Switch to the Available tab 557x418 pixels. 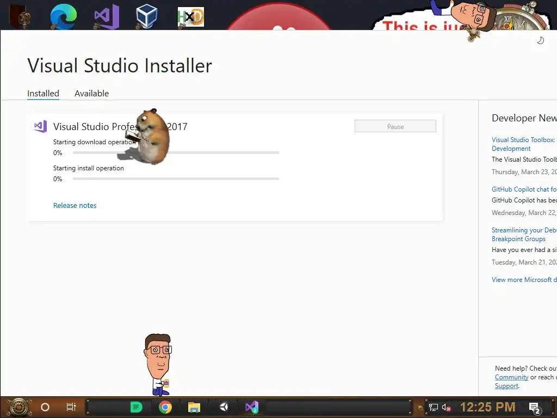click(x=91, y=94)
